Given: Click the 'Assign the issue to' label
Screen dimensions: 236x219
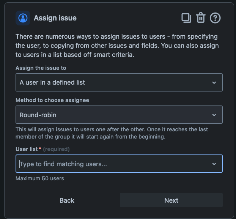Looking at the screenshot, I should [41, 68].
